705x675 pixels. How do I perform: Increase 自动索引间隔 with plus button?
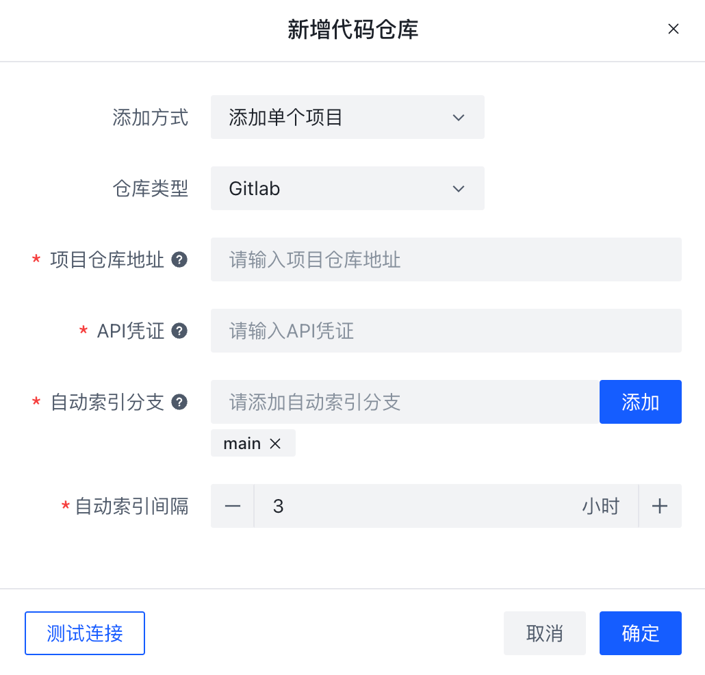pyautogui.click(x=660, y=506)
